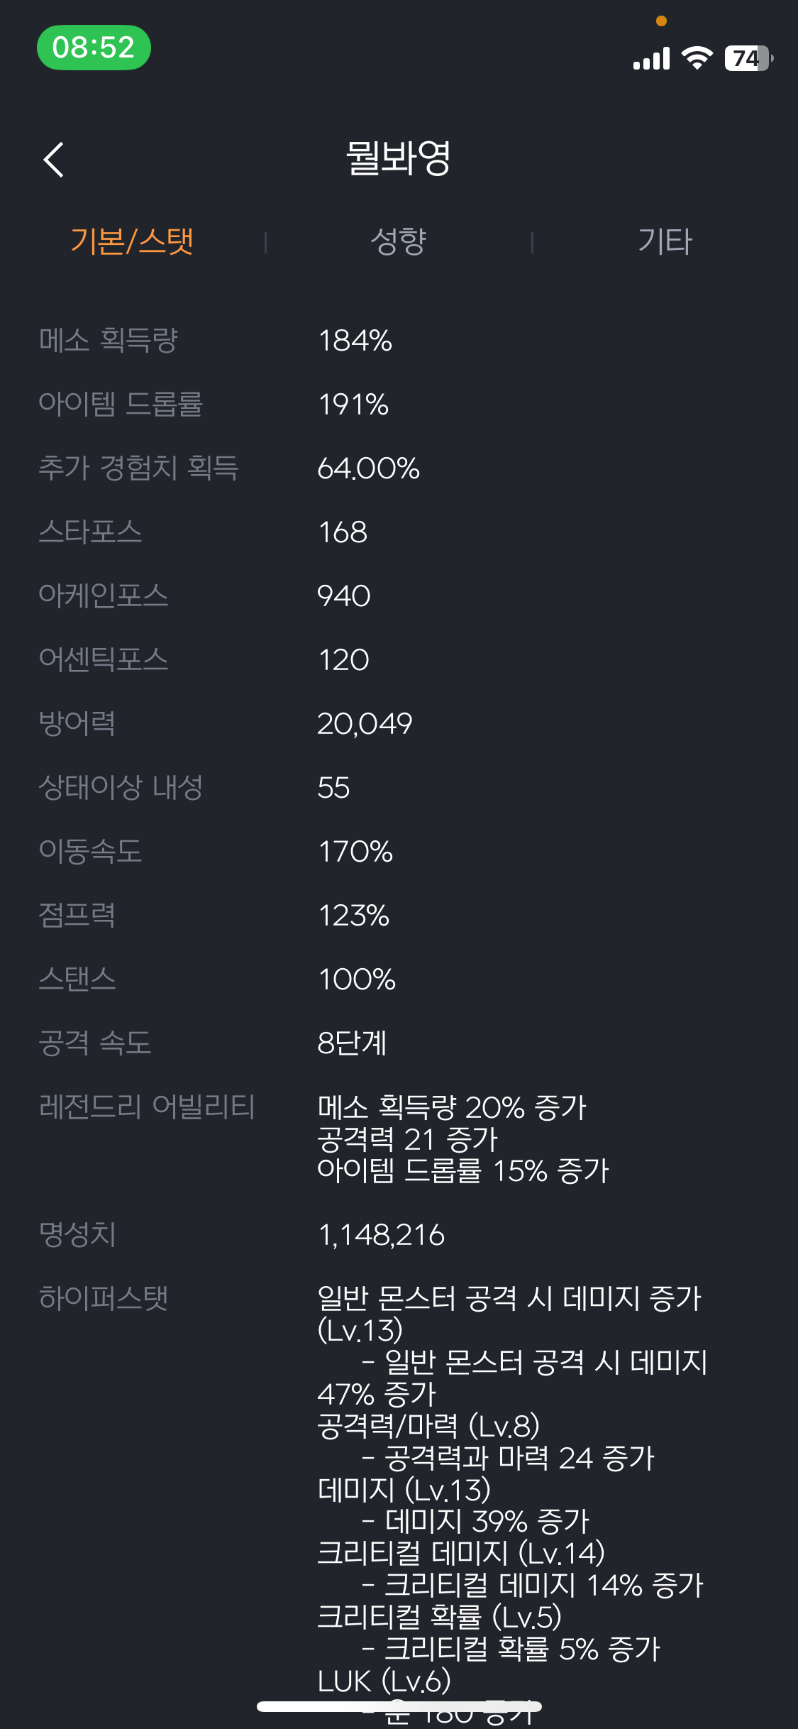Tap the back arrow icon
Screen dimensions: 798x1729
(54, 160)
